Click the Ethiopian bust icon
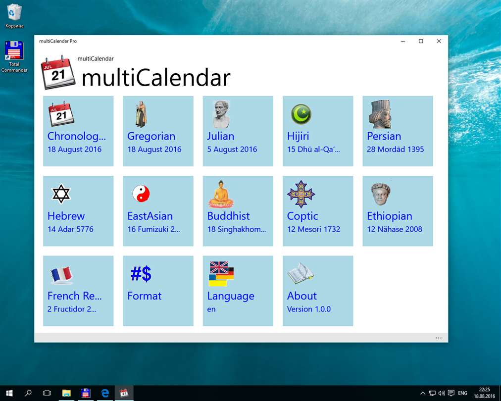 [381, 194]
